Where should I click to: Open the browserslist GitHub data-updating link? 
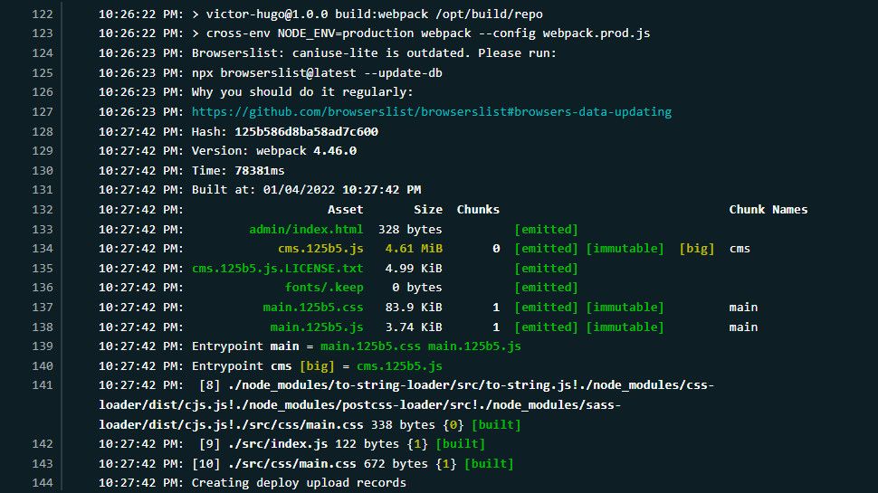coord(432,112)
